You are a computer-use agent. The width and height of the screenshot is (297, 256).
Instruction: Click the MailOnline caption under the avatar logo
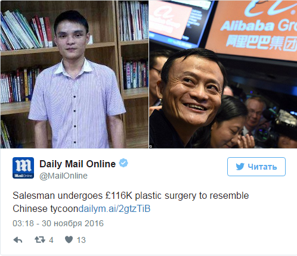pyautogui.click(x=23, y=176)
